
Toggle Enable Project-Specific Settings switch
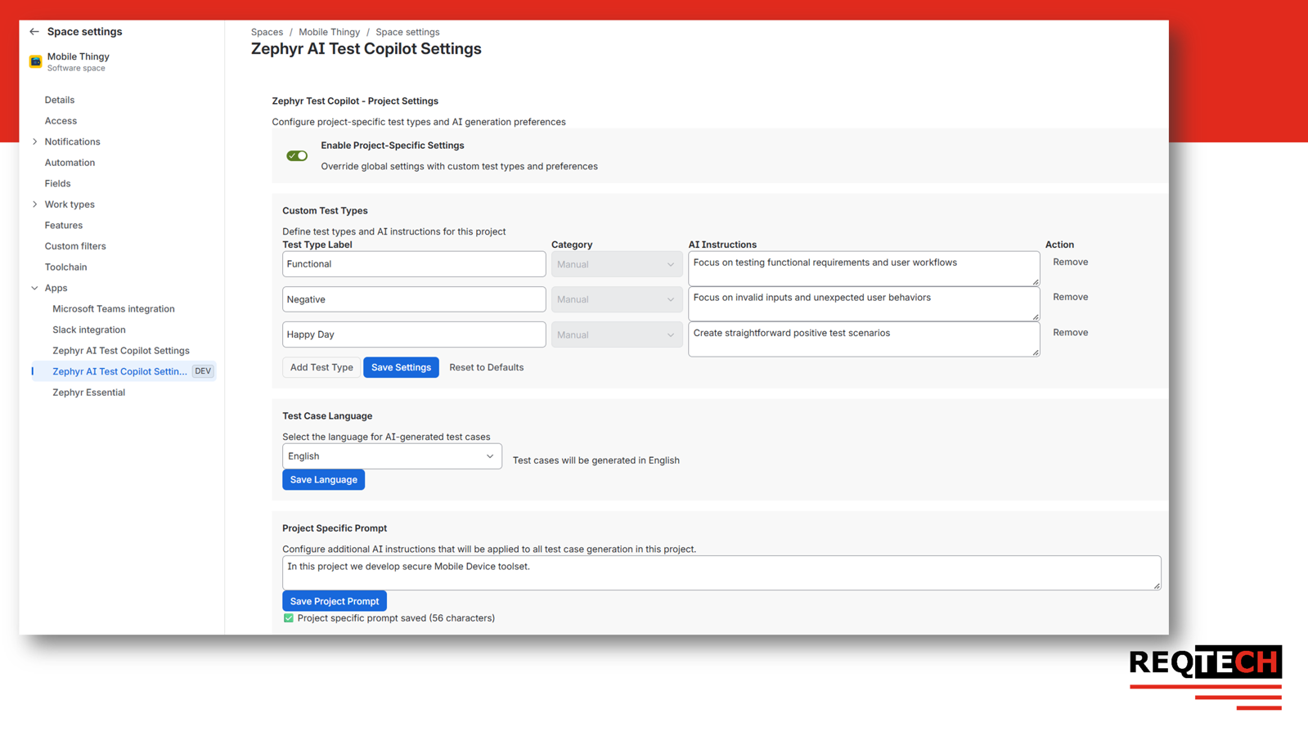tap(297, 155)
